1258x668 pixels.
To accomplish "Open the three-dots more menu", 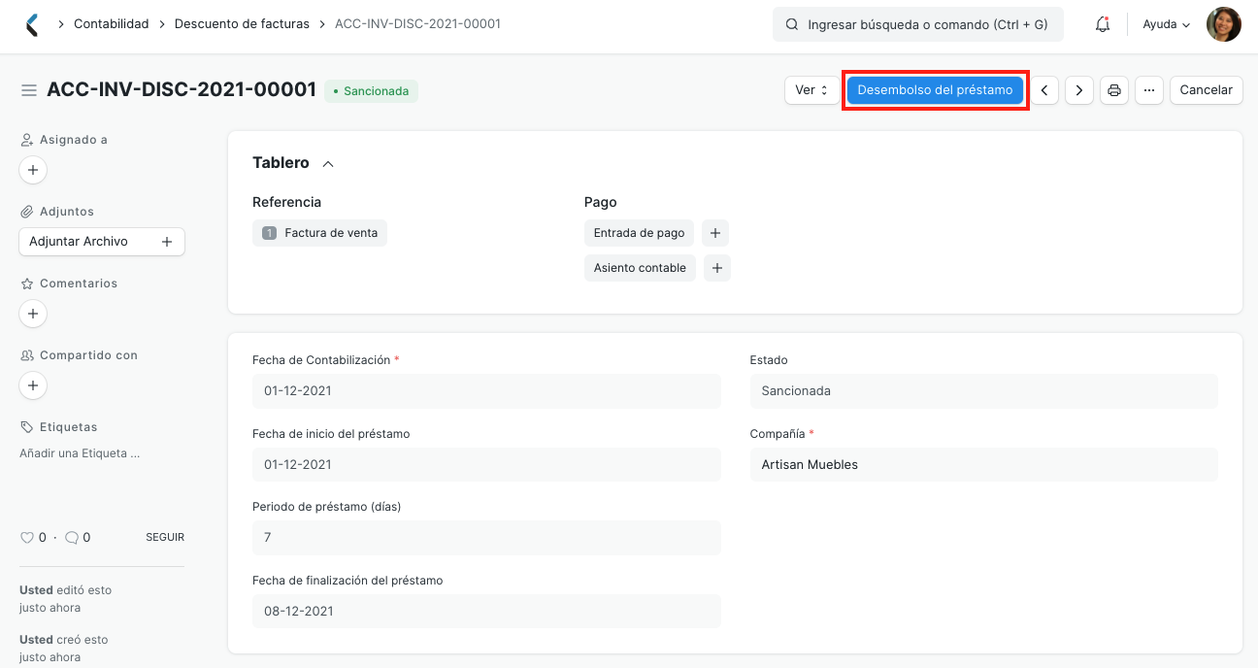I will tap(1149, 90).
